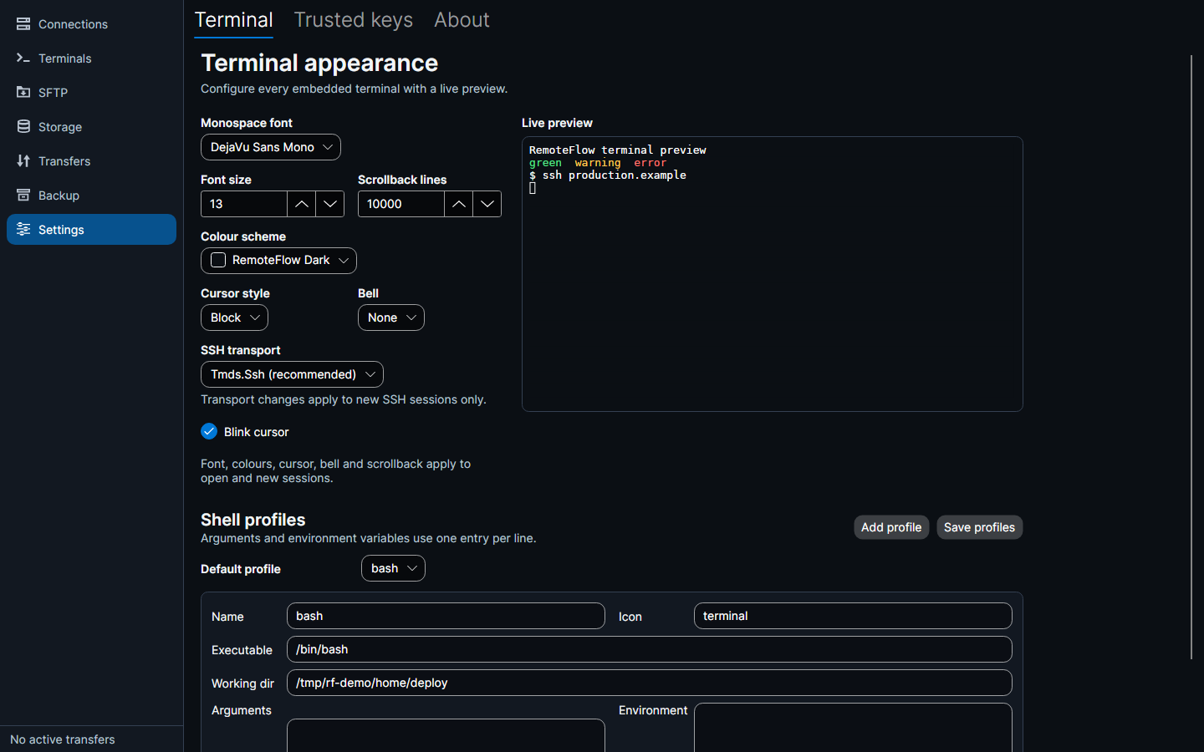Open the Colour scheme dropdown

[x=278, y=261]
